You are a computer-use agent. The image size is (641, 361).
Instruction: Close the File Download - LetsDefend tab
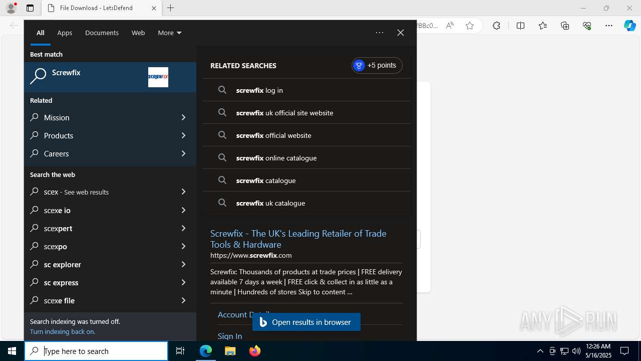coord(154,8)
